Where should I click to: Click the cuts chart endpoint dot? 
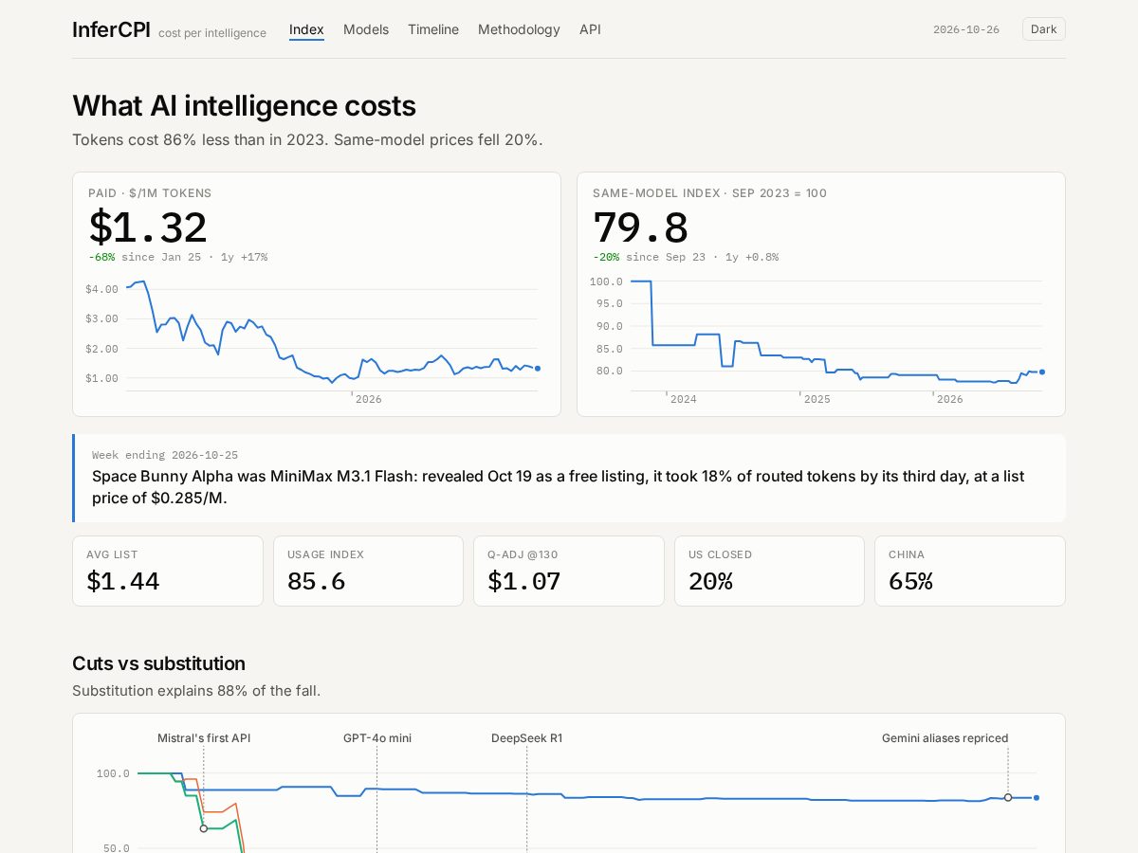point(1037,798)
